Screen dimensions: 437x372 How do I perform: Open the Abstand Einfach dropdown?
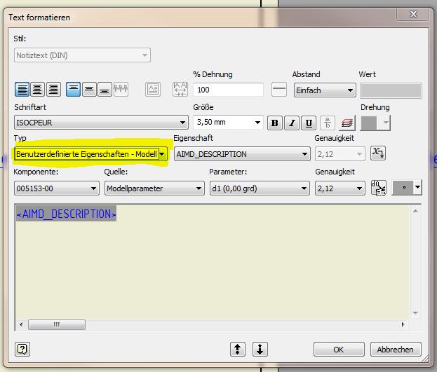[325, 90]
